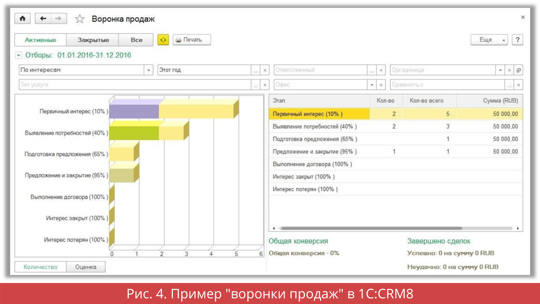
Task: Sort by the Кол-во column header
Action: (x=386, y=101)
